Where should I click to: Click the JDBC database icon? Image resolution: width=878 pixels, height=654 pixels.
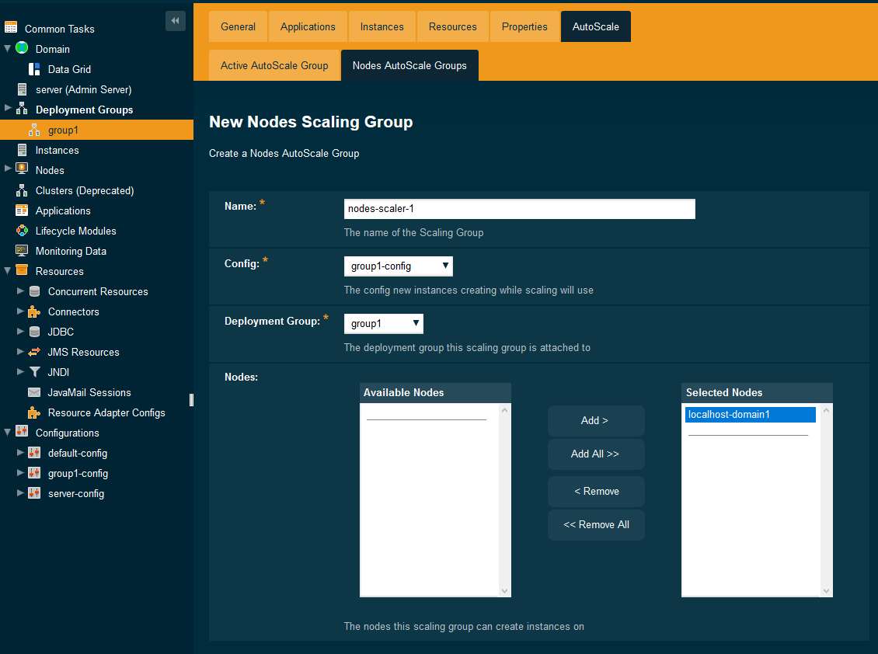(34, 332)
